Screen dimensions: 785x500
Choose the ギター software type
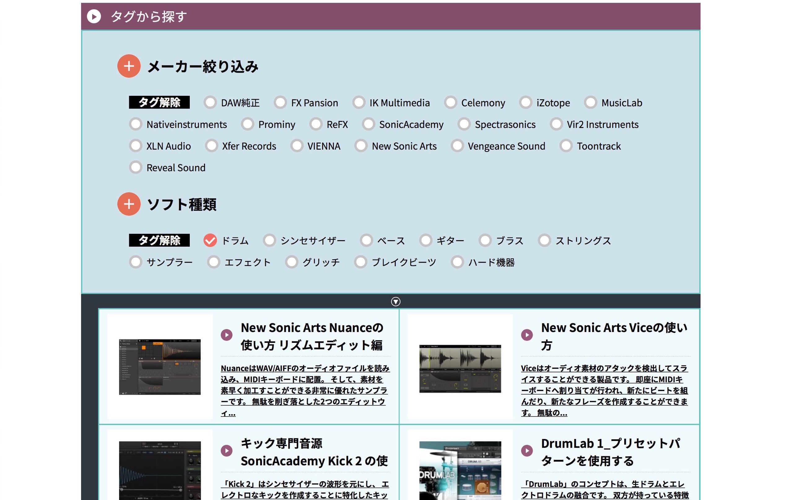[426, 240]
